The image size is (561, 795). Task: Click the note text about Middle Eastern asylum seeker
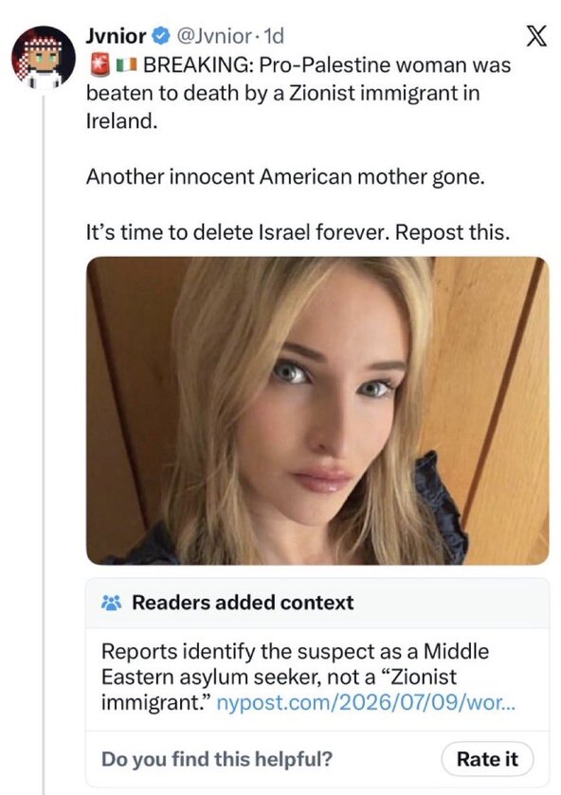296,677
